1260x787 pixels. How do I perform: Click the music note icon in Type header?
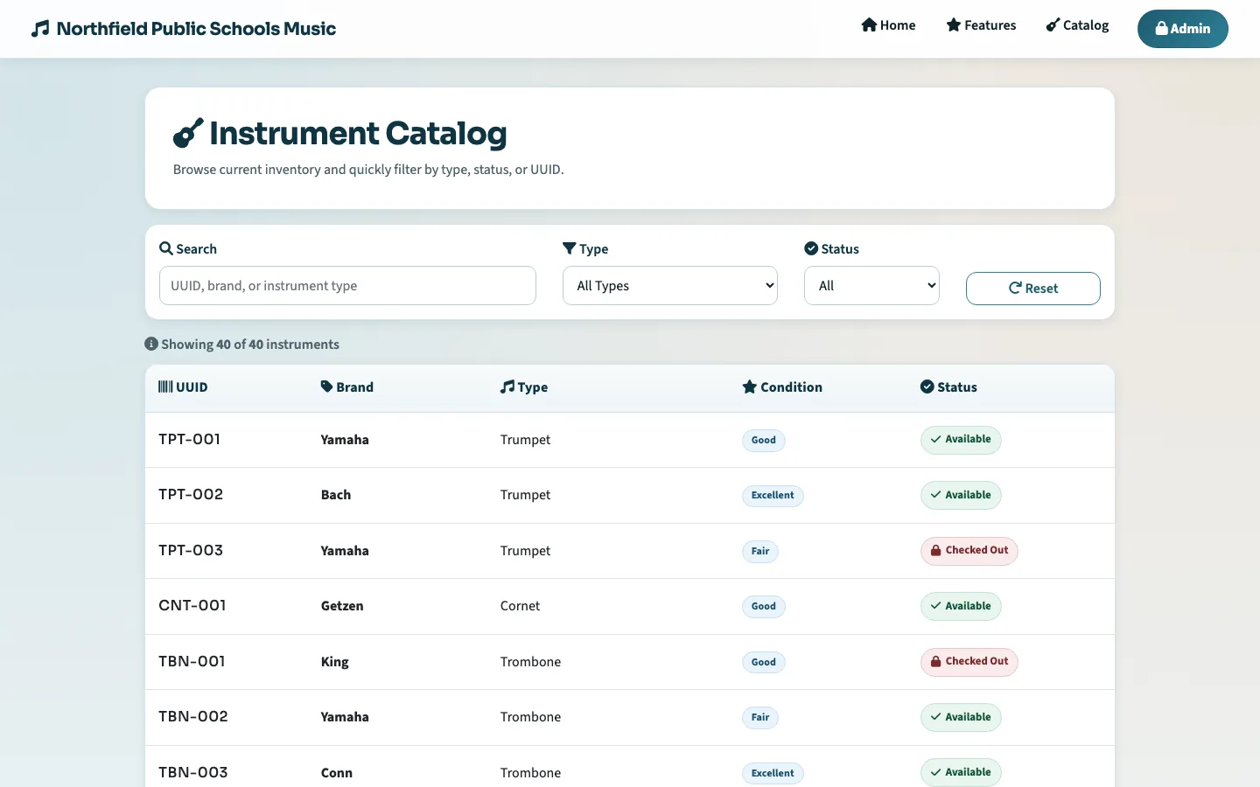tap(507, 387)
